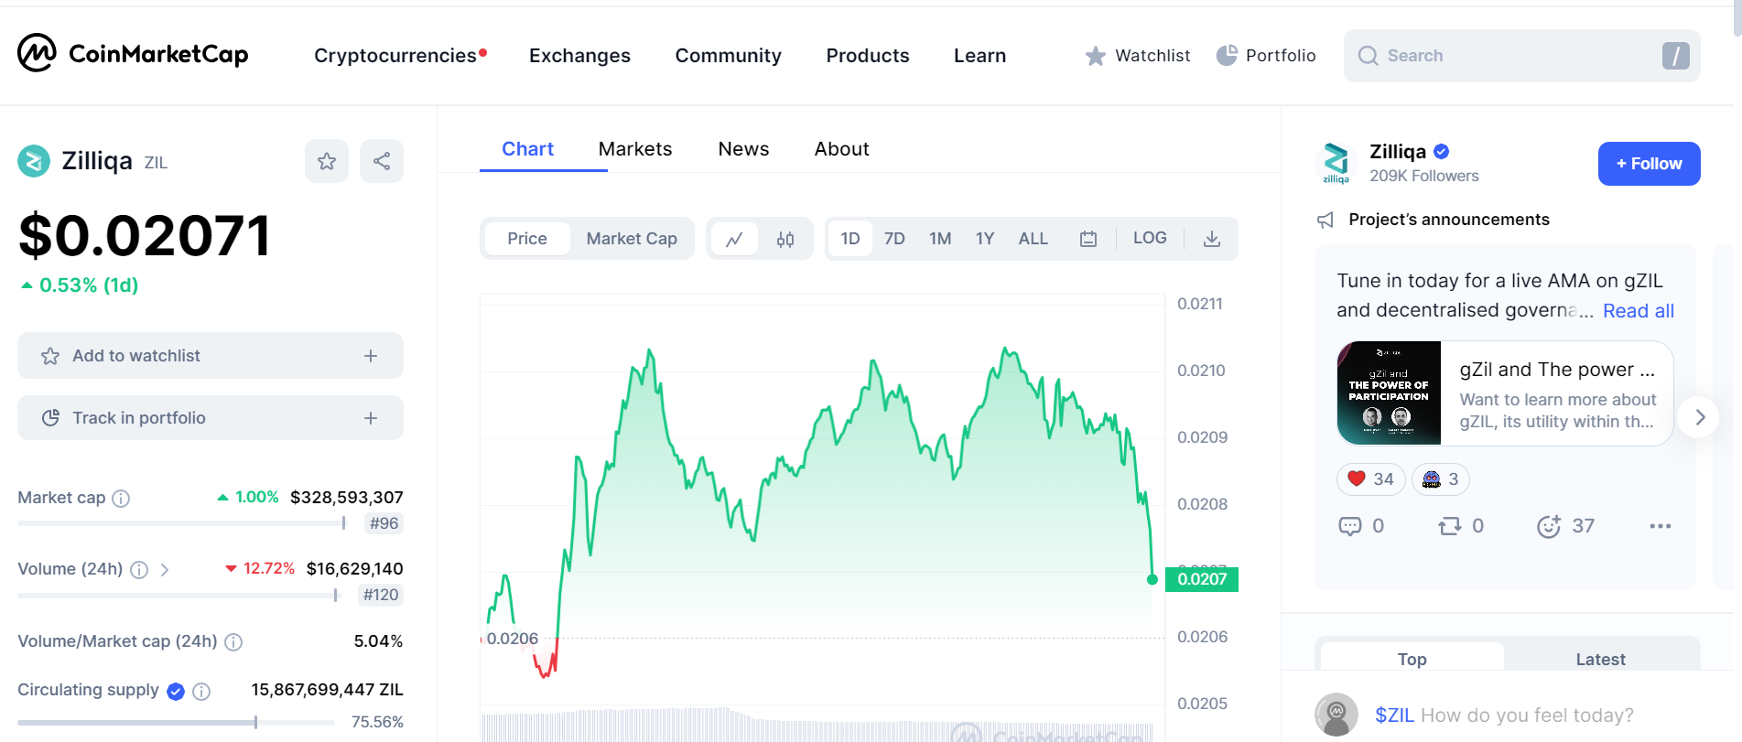Open more options ellipsis on announcement

pyautogui.click(x=1661, y=526)
